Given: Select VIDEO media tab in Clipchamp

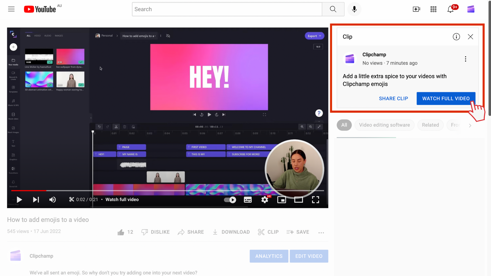Looking at the screenshot, I should click(37, 36).
